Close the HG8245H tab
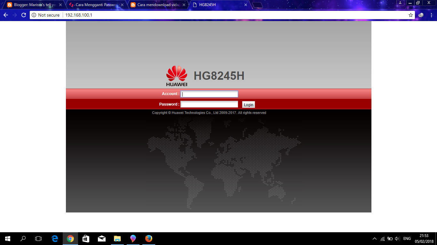 (246, 5)
